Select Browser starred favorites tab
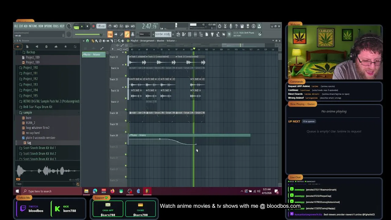Image resolution: width=391 pixels, height=220 pixels. coord(66,46)
